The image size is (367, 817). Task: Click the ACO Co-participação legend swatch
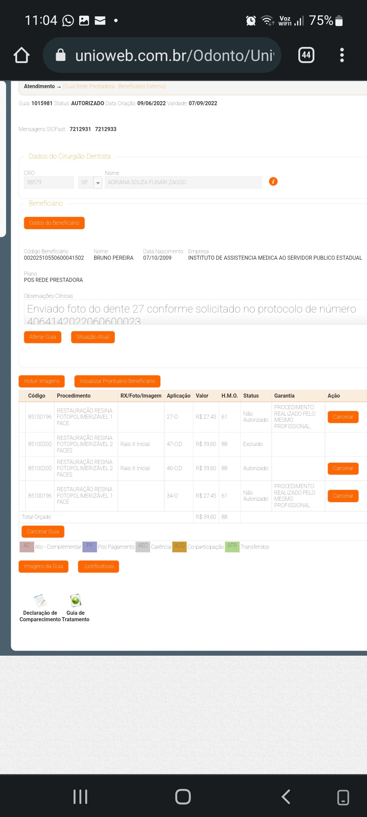179,547
